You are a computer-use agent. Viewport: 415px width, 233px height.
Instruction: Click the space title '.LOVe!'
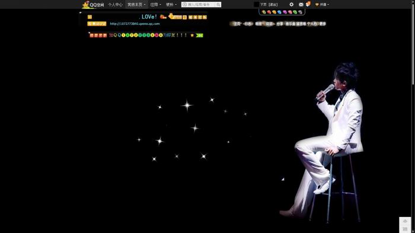pyautogui.click(x=148, y=17)
